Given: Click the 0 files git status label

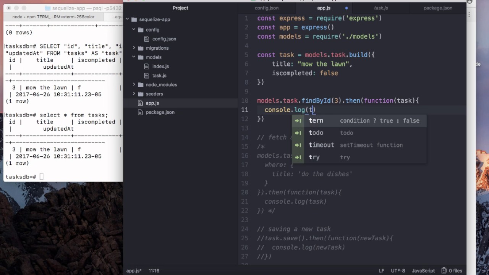Looking at the screenshot, I should click(x=455, y=271).
